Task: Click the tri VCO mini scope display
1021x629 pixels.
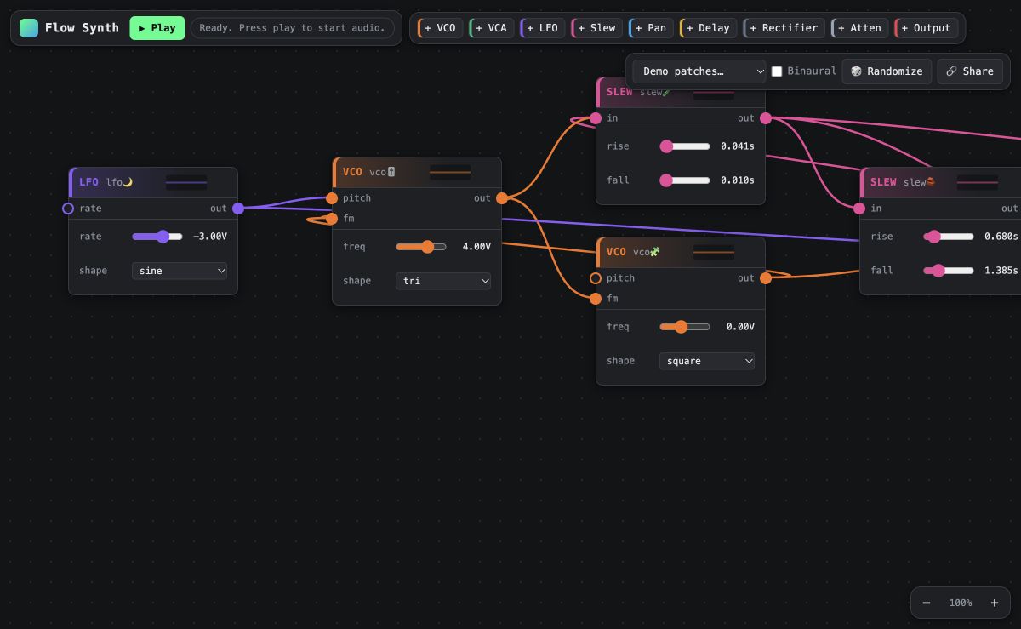Action: click(x=450, y=172)
